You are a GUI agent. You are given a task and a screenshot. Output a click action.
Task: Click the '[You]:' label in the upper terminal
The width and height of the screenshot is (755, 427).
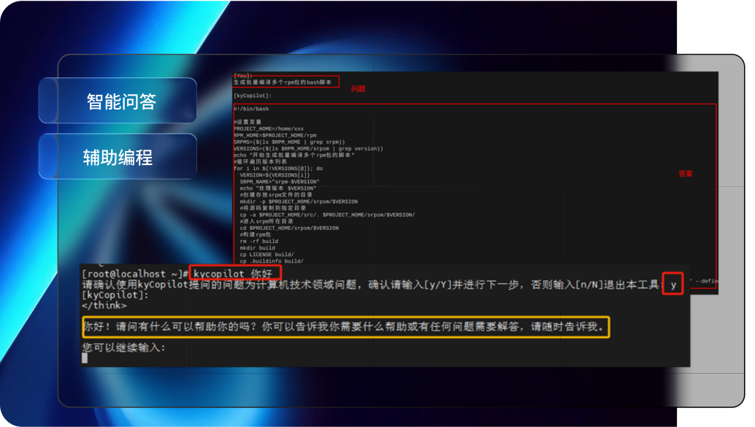[243, 75]
